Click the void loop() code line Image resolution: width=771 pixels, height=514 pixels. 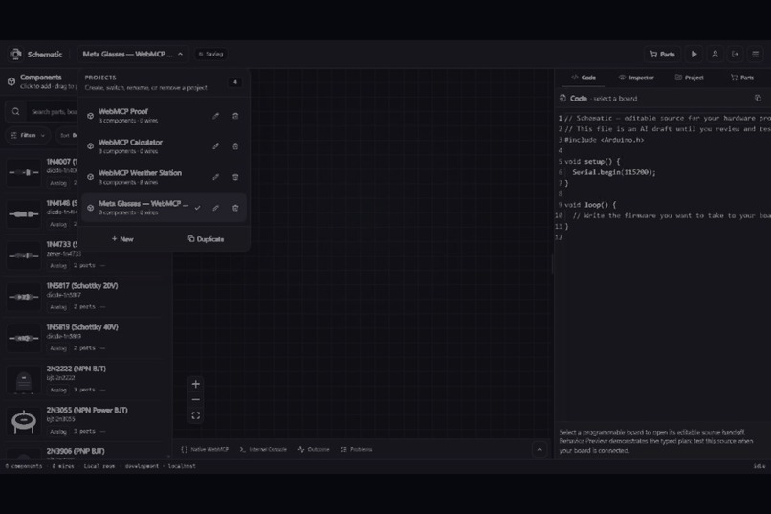point(590,205)
